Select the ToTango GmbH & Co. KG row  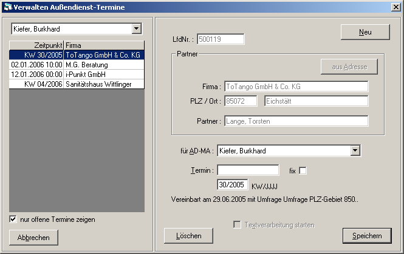pos(77,55)
